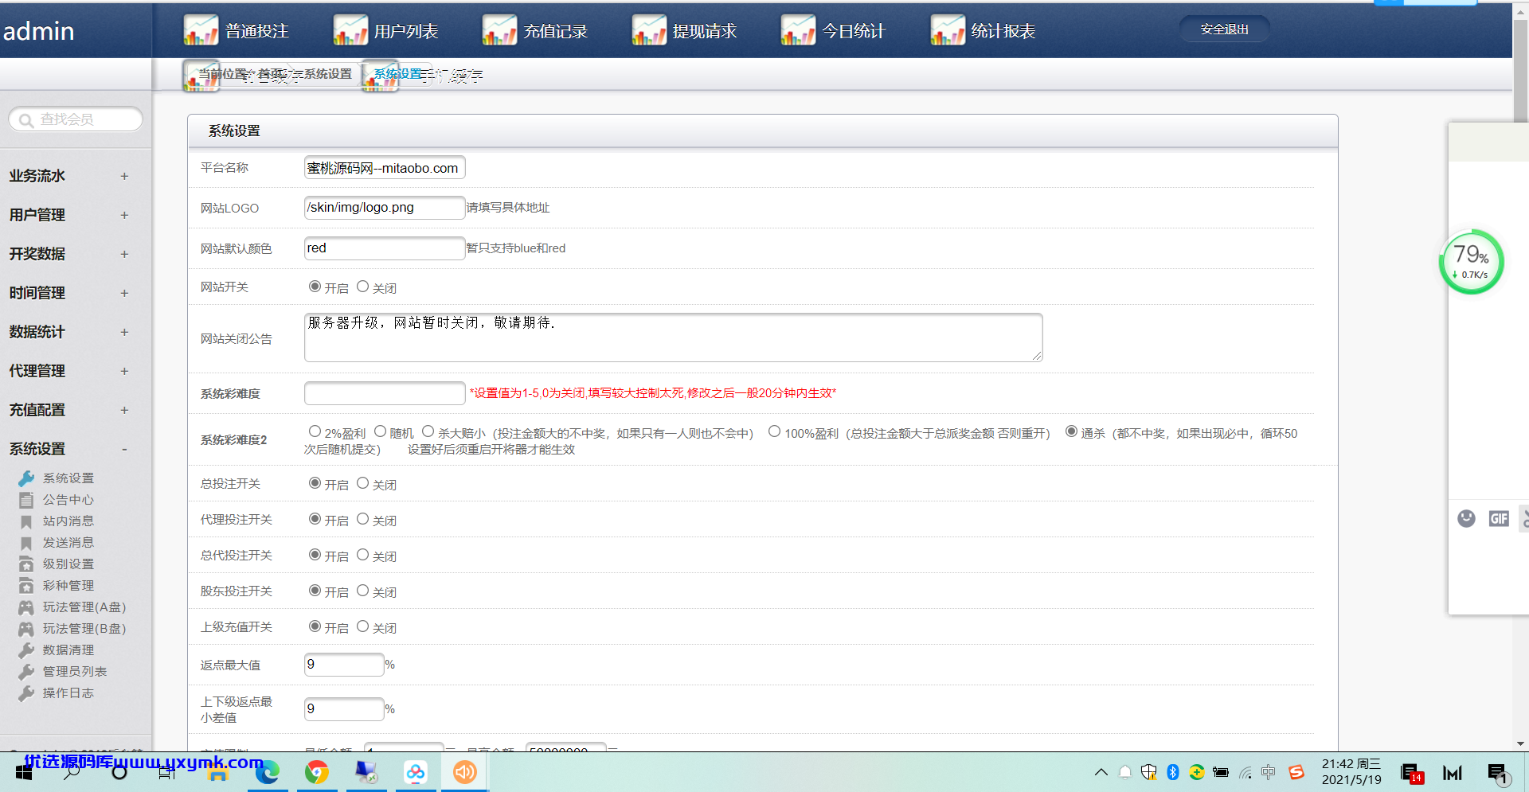
Task: Expand the 时间管理 sidebar section
Action: (x=124, y=293)
